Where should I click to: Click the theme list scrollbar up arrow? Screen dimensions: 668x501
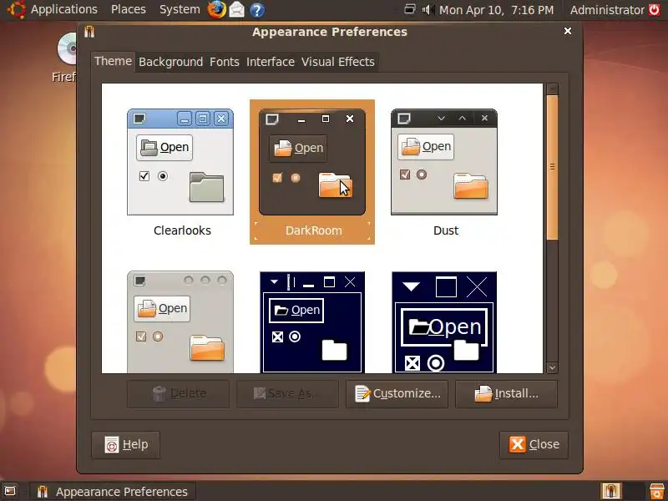[552, 89]
